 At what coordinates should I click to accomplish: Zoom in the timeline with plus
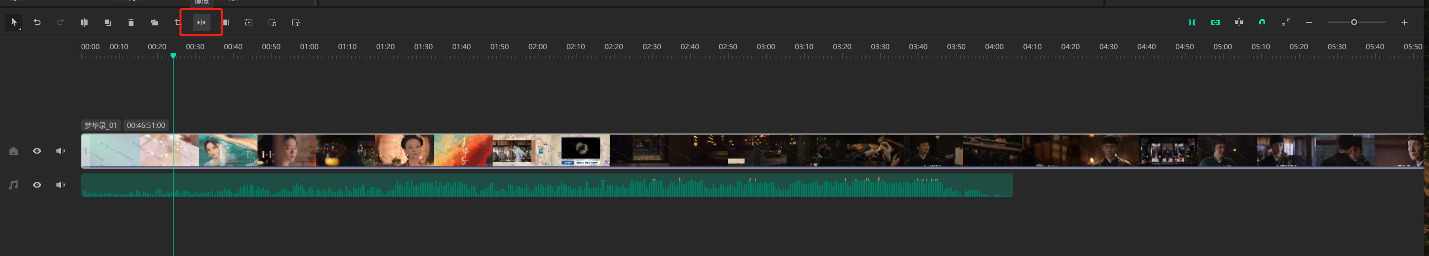pyautogui.click(x=1404, y=23)
